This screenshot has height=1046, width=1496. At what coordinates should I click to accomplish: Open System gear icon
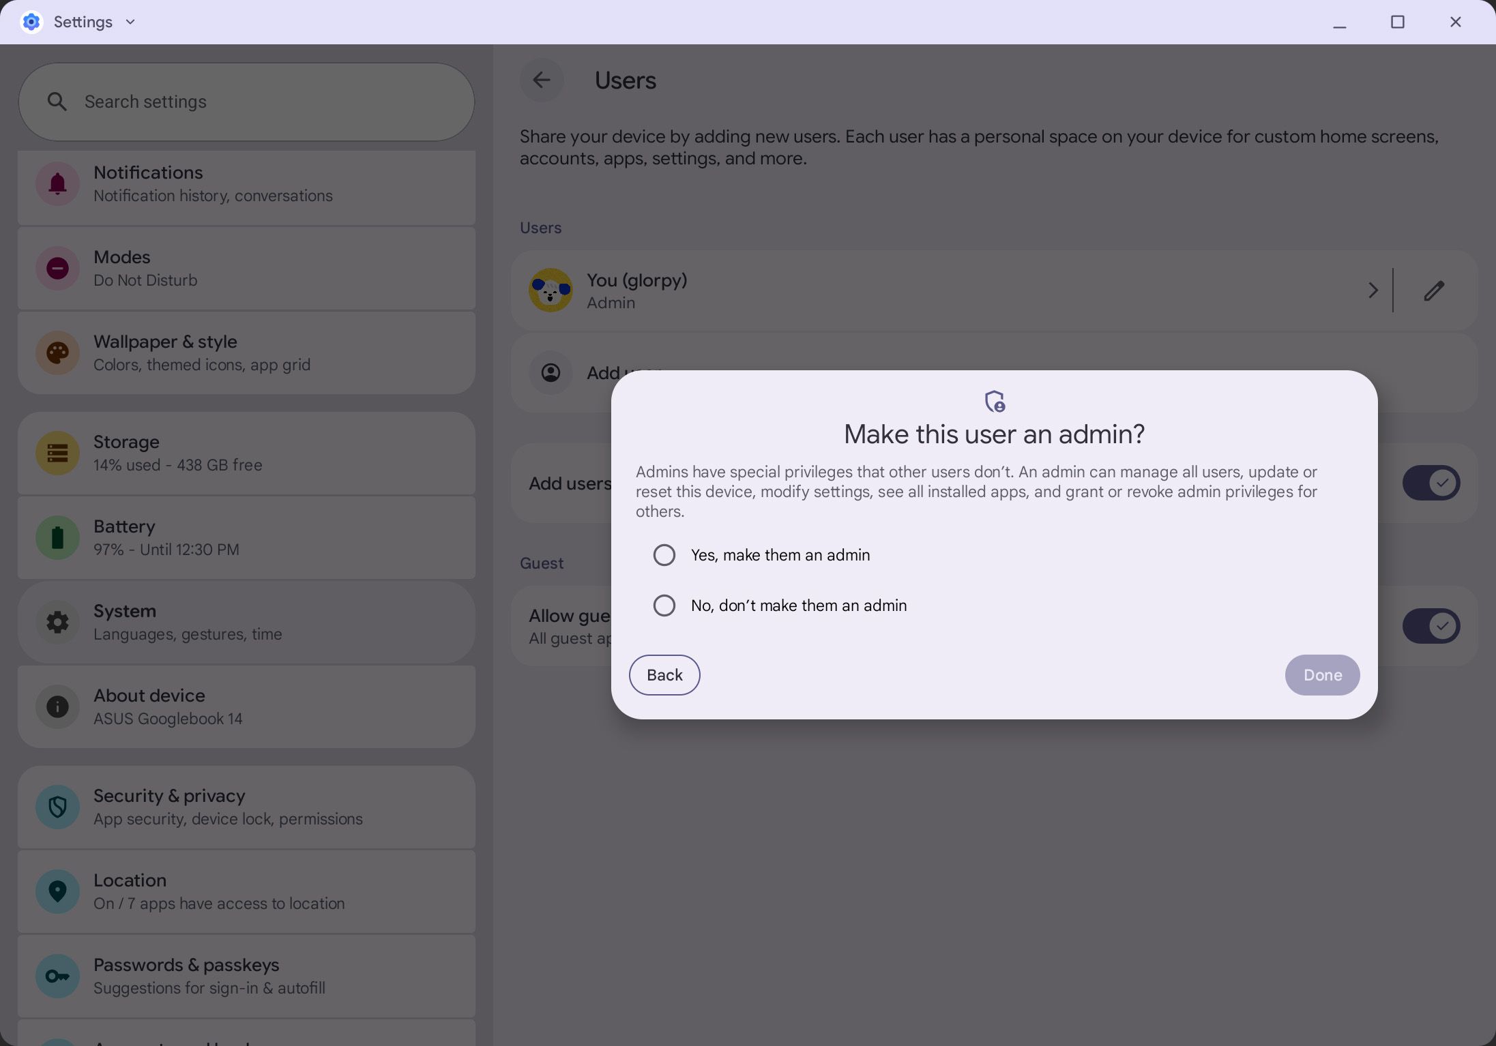pyautogui.click(x=57, y=622)
